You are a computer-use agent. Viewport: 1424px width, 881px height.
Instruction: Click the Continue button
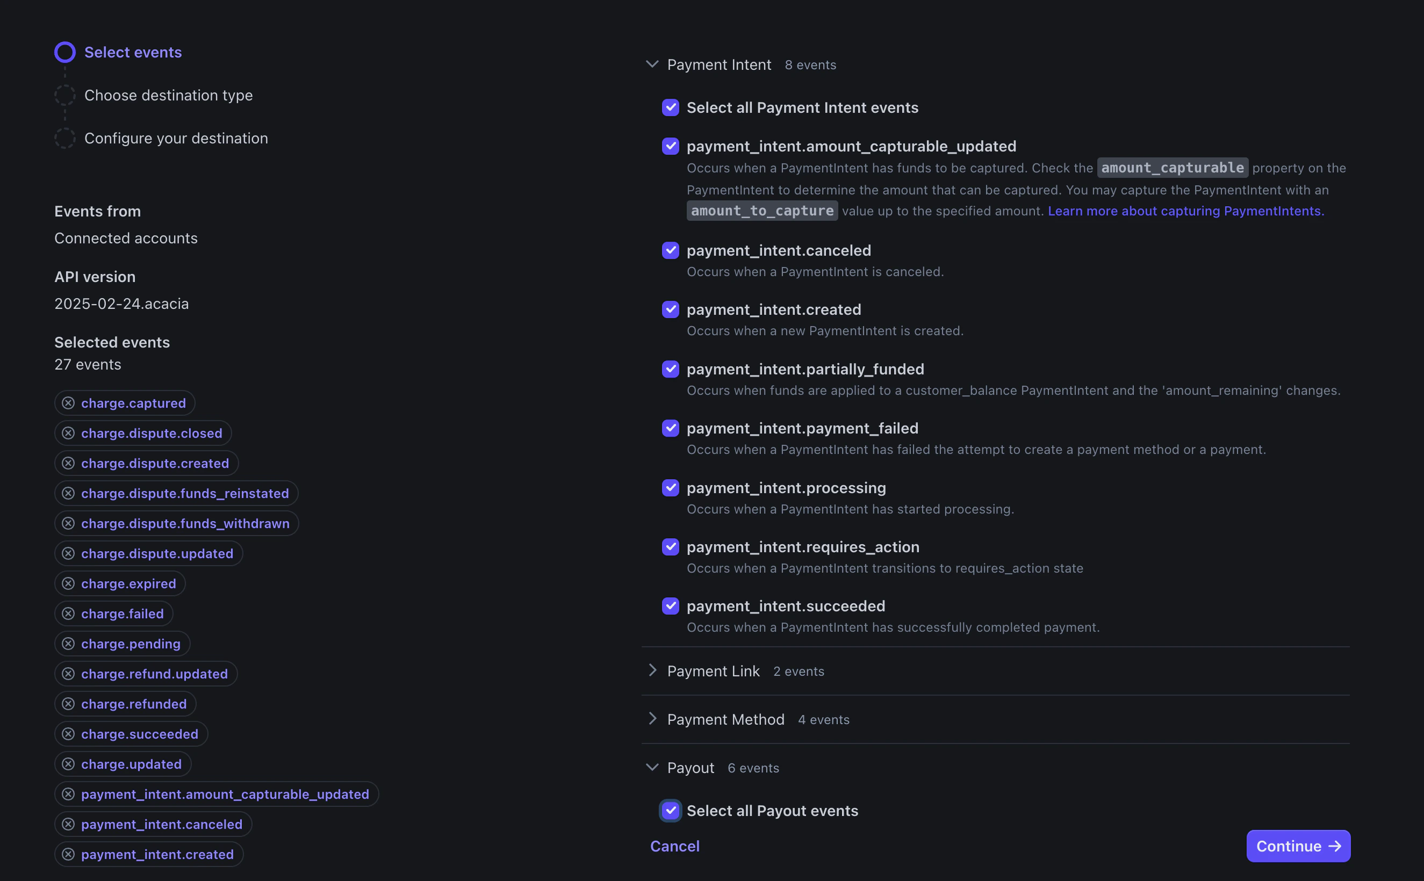[1298, 846]
